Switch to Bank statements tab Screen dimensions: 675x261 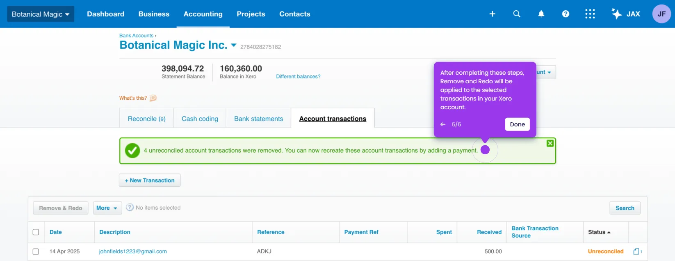coord(258,119)
